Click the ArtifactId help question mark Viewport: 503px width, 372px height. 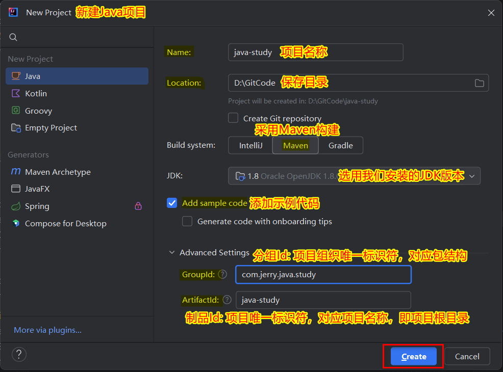[x=227, y=300]
